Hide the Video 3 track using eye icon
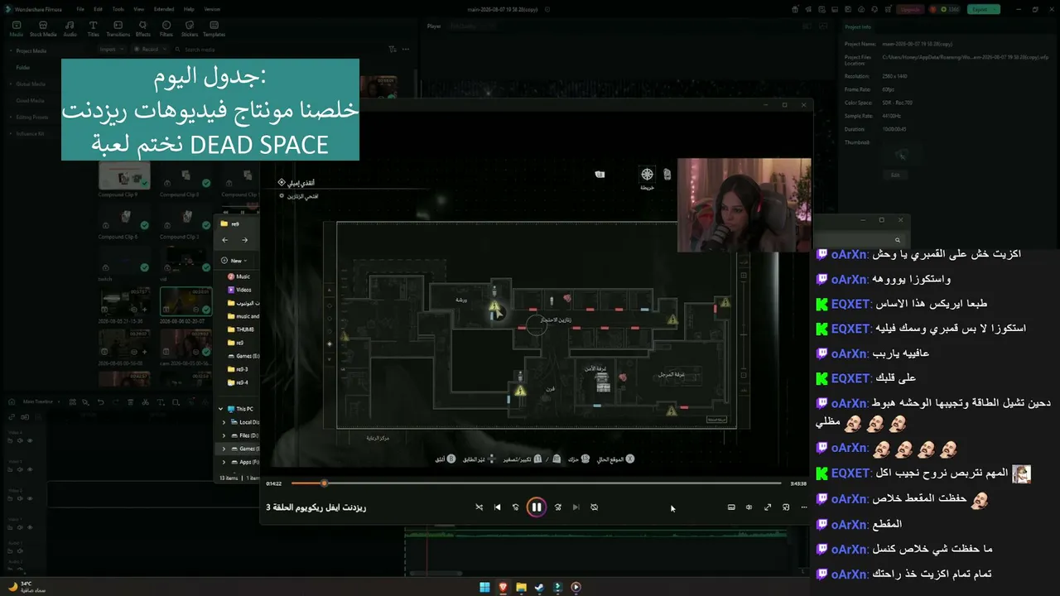The height and width of the screenshot is (596, 1060). (x=30, y=469)
